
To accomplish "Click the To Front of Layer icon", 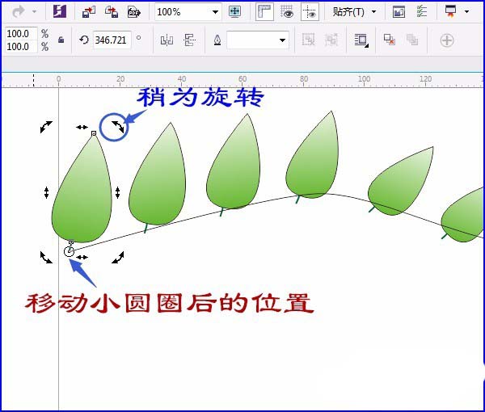I will pyautogui.click(x=390, y=40).
